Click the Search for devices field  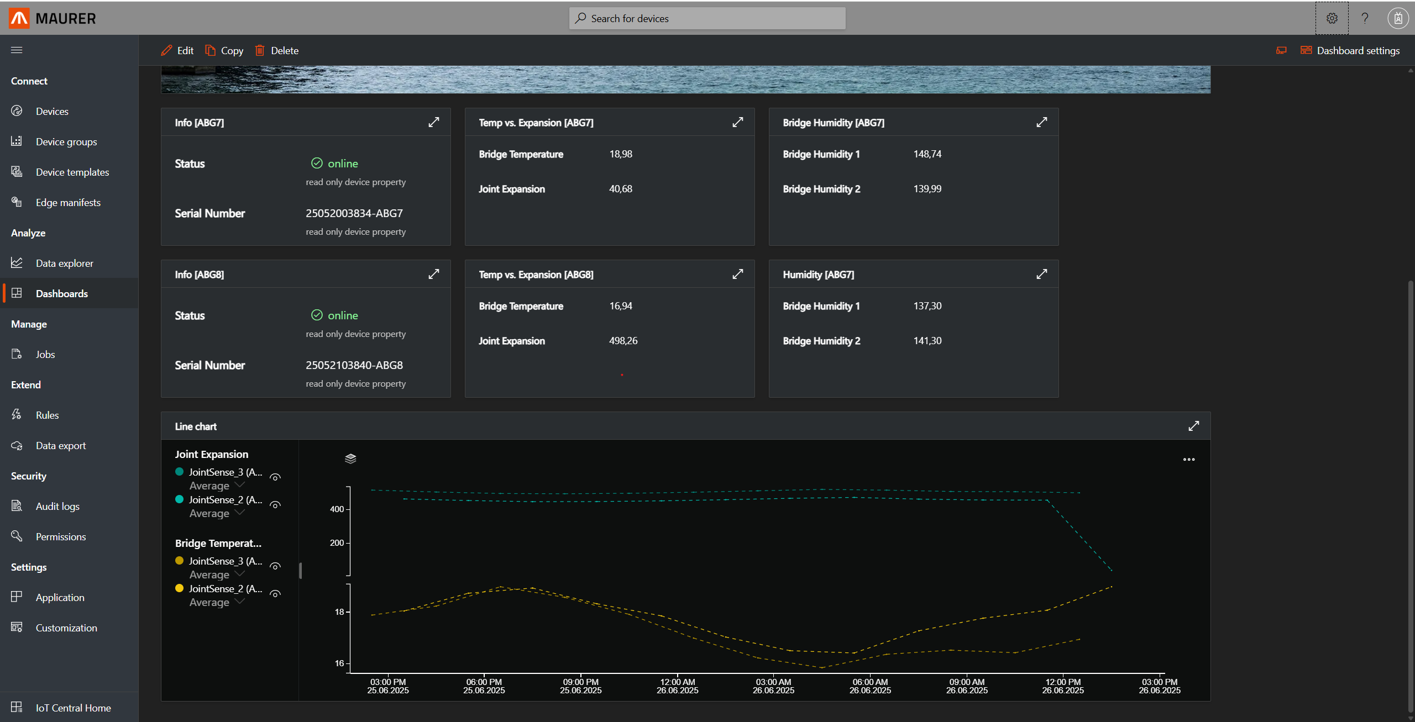[x=707, y=18]
